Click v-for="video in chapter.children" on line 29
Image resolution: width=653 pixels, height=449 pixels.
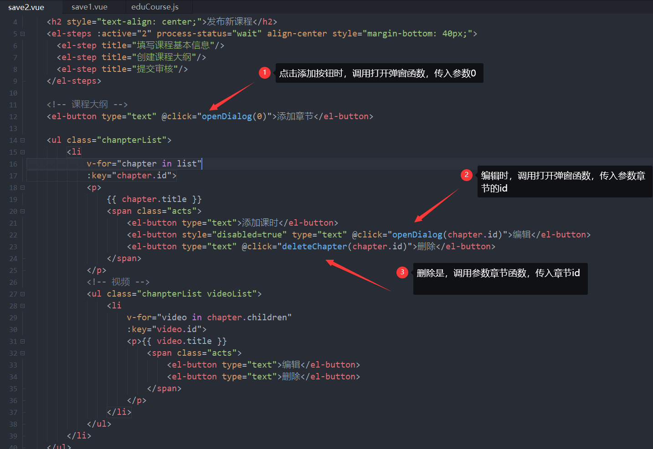209,318
